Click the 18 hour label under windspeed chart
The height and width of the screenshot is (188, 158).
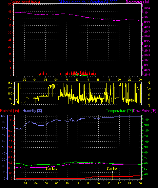[x=108, y=80]
